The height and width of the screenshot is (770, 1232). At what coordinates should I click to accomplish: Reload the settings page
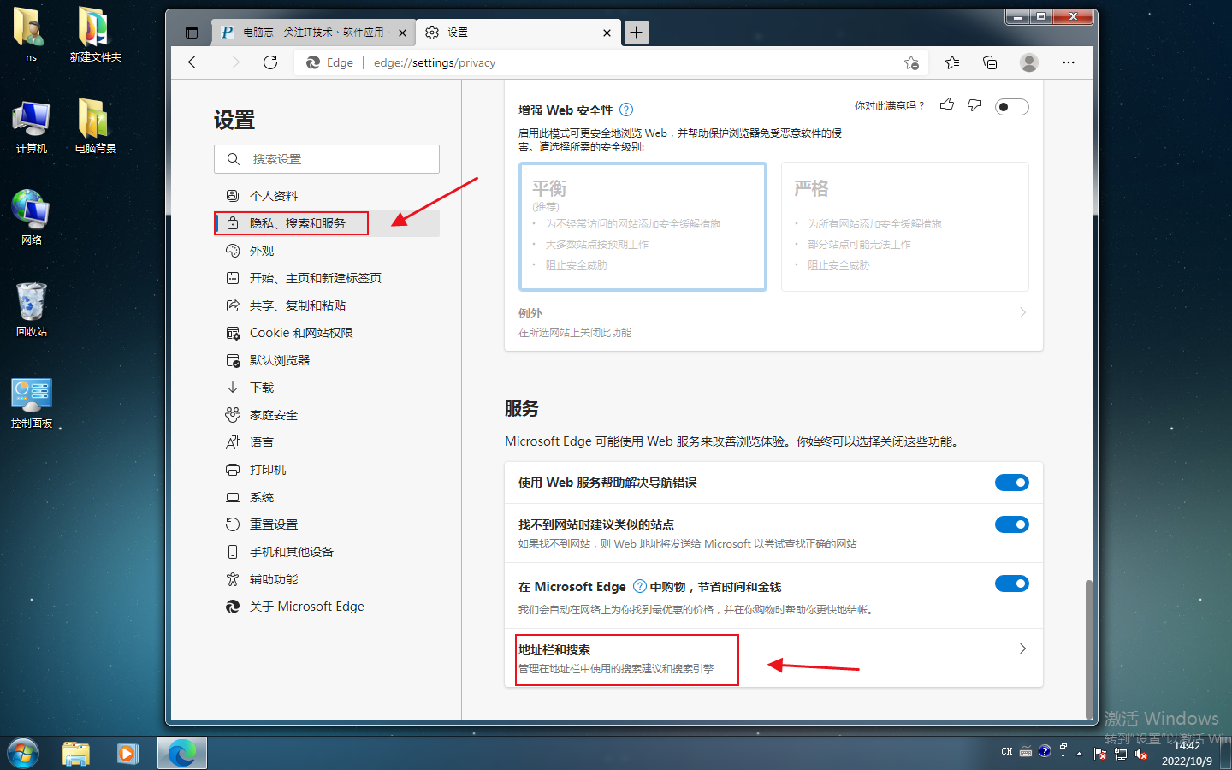tap(270, 62)
